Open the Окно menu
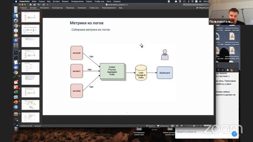The height and width of the screenshot is (142, 253). pos(109,1)
